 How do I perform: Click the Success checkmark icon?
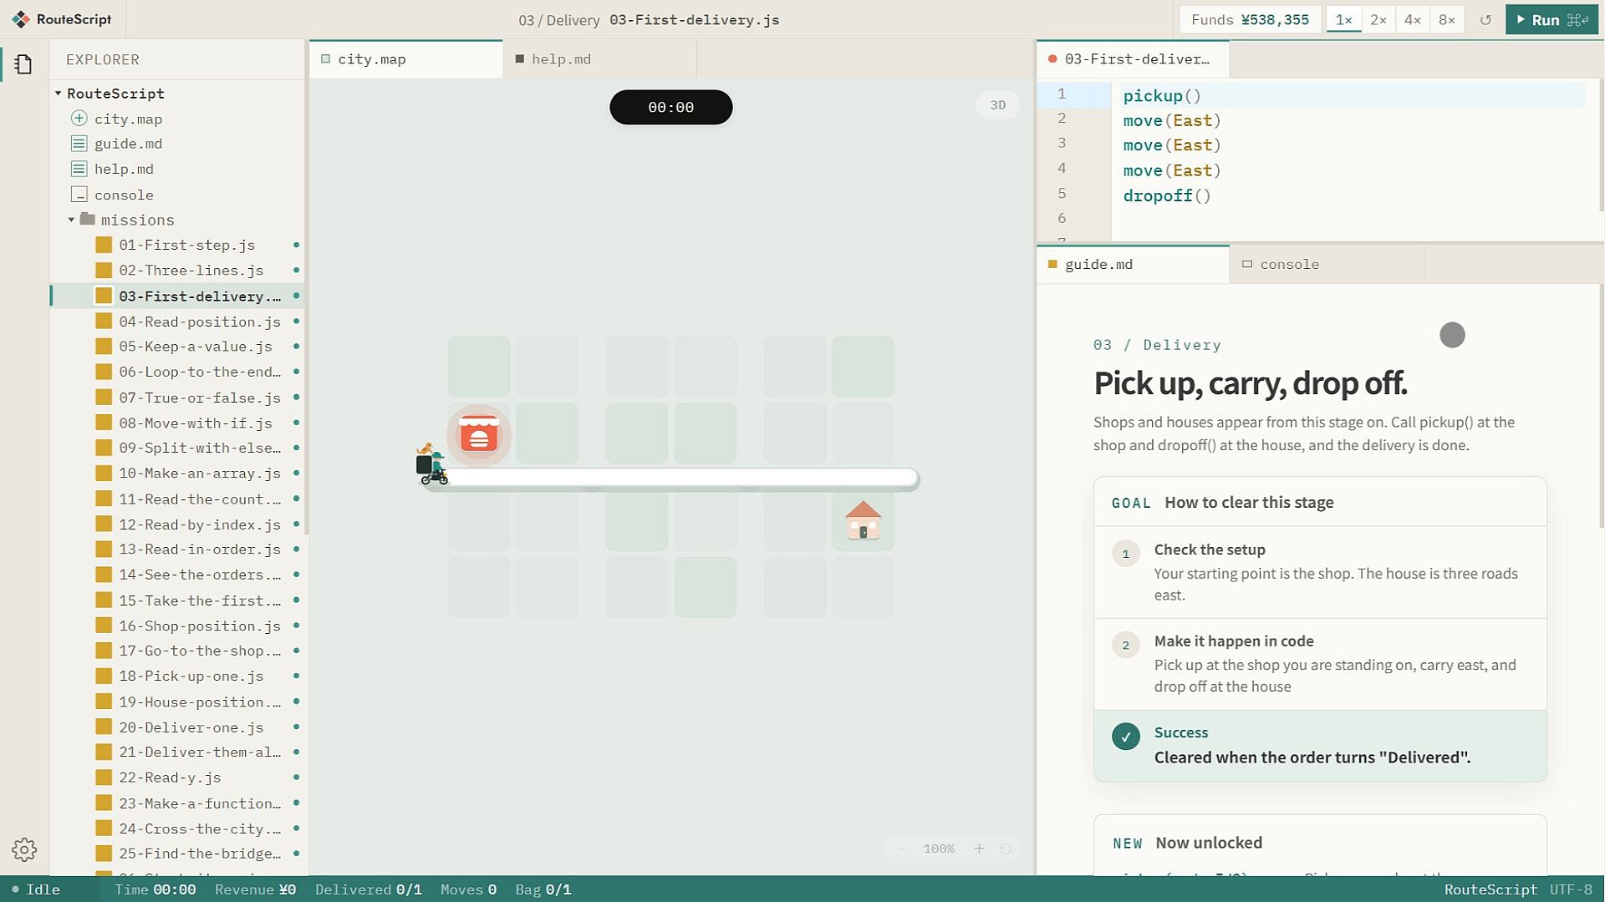coord(1126,737)
